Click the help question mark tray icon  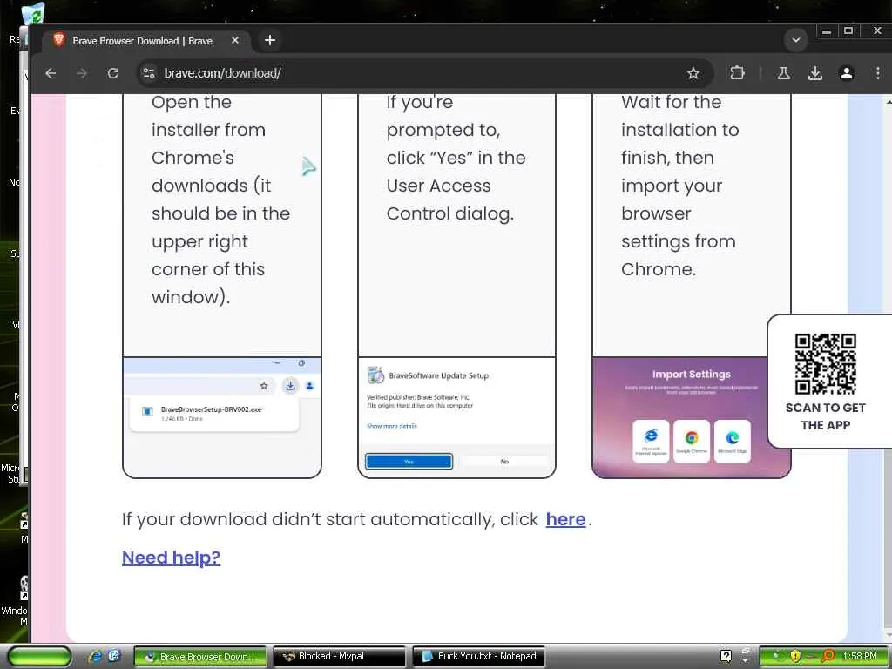726,657
